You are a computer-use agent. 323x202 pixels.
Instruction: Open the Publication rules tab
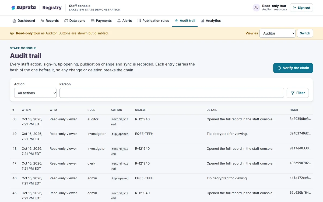pos(153,21)
